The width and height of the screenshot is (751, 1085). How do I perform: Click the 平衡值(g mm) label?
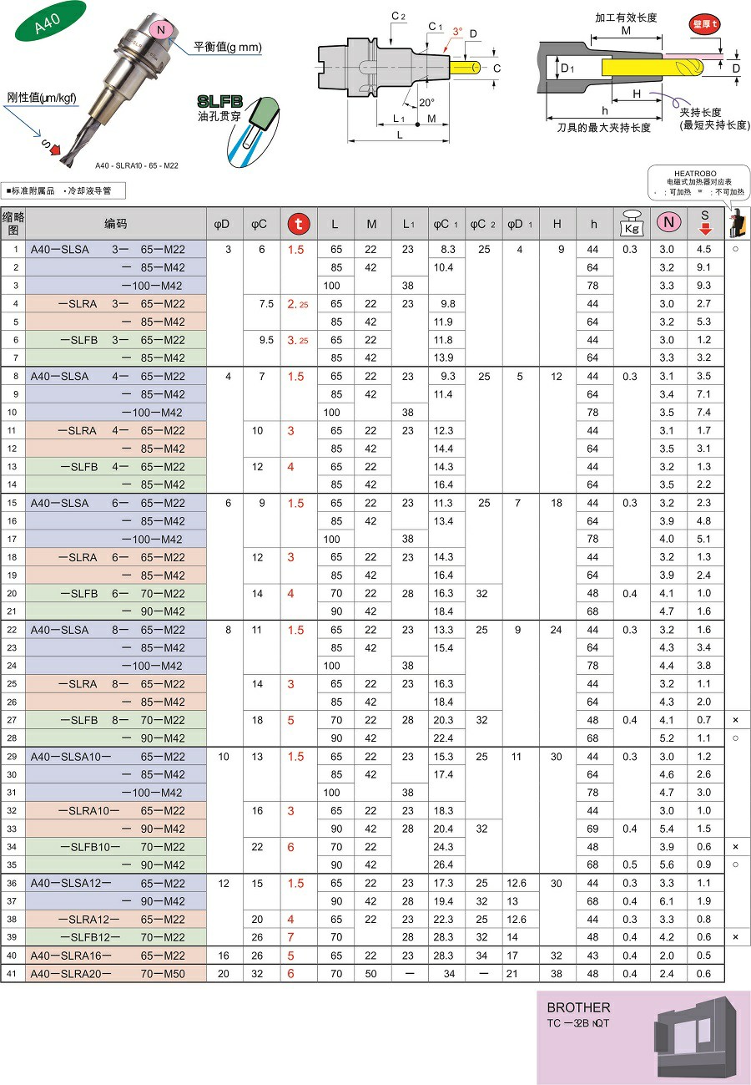point(228,48)
